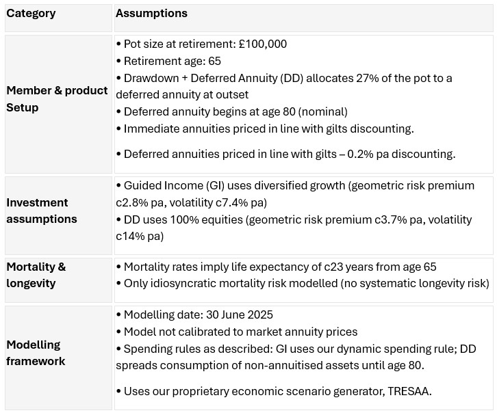Select the Member & product Setup row label

pyautogui.click(x=58, y=99)
